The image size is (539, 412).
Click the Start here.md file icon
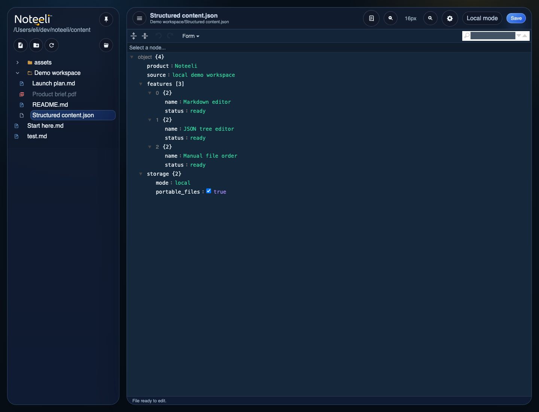tap(16, 126)
